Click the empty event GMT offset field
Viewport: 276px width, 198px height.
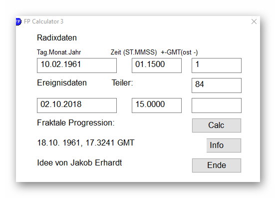click(217, 105)
